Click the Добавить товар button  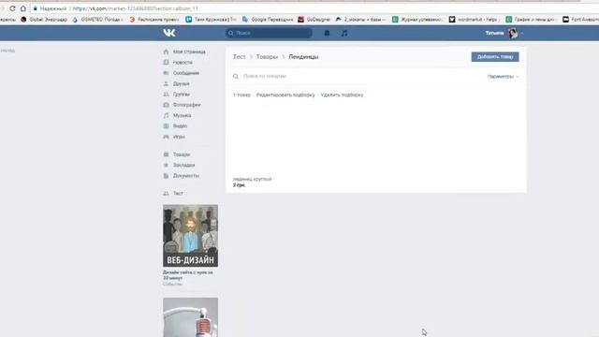coord(495,57)
